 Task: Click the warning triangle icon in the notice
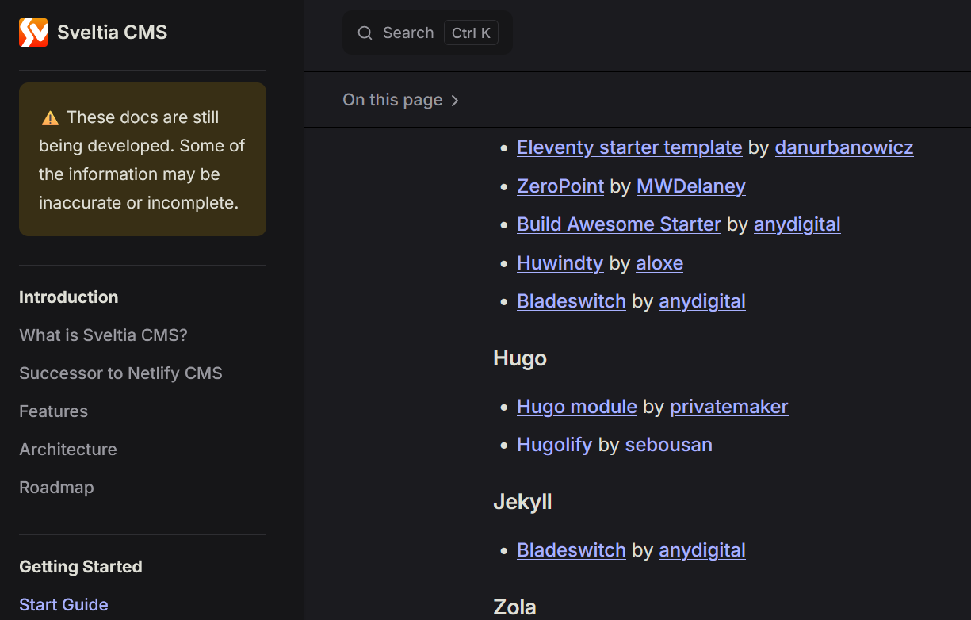[x=50, y=118]
